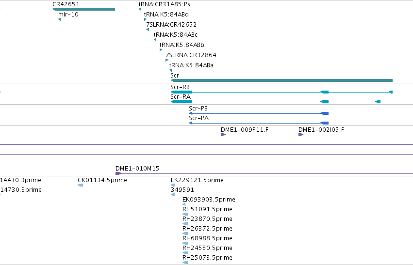Click the DME1-002I05.F marker glyph
Image resolution: width=413 pixels, height=265 pixels.
pos(301,135)
